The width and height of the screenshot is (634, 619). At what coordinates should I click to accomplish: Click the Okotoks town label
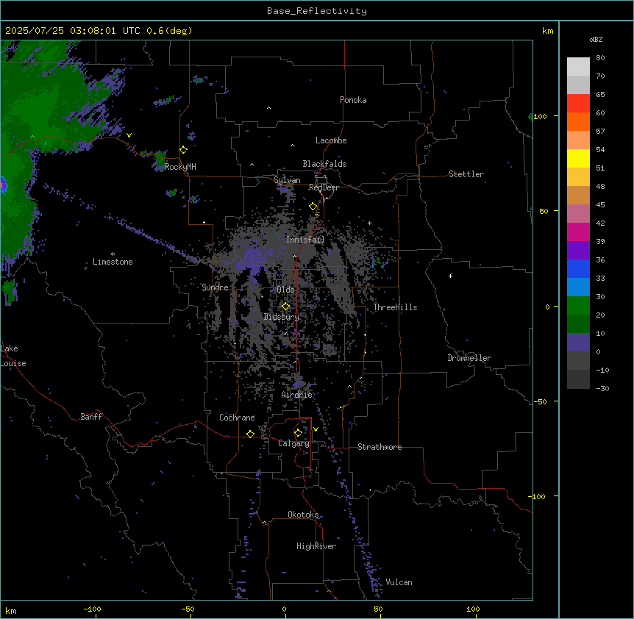[303, 515]
